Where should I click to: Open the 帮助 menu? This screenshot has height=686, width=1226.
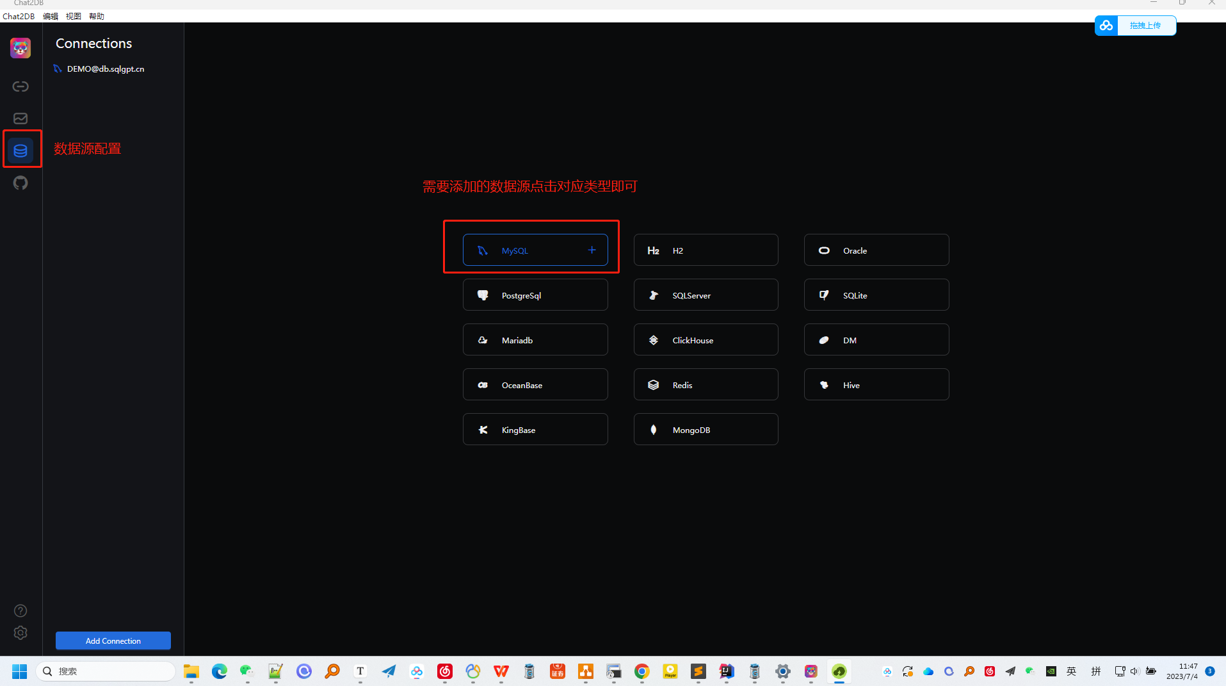point(97,16)
